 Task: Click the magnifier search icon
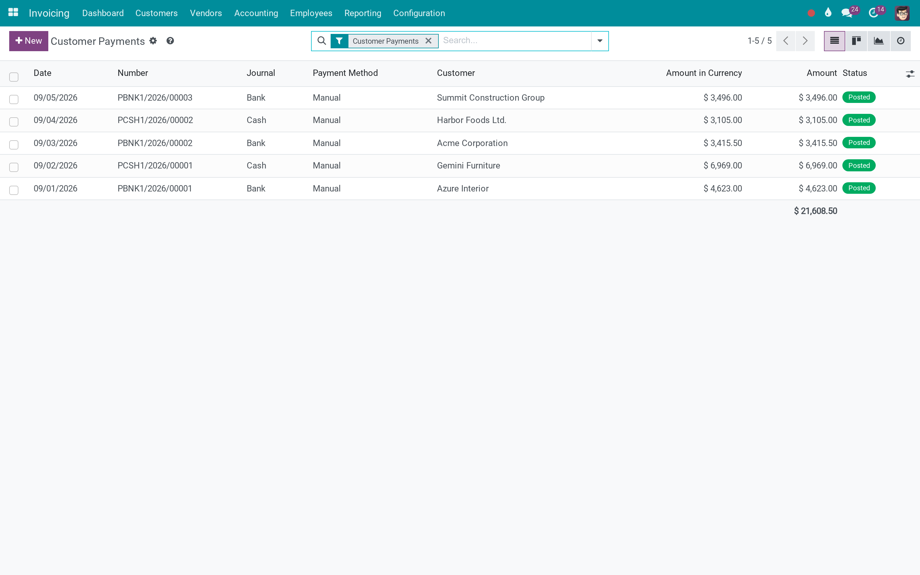(x=322, y=41)
